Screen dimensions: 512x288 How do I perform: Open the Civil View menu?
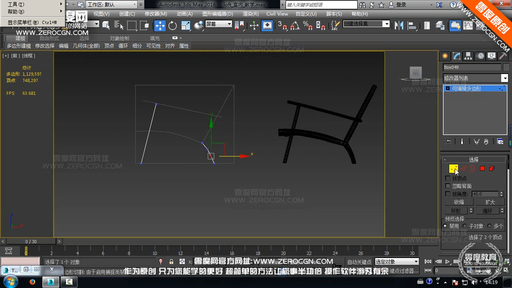pyautogui.click(x=277, y=14)
